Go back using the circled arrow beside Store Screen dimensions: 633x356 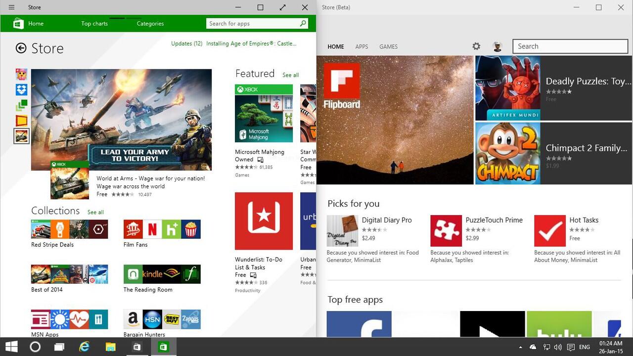tap(21, 48)
